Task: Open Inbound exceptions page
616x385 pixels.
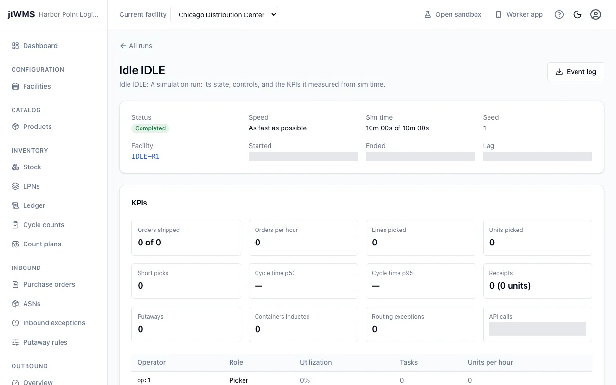Action: pyautogui.click(x=54, y=323)
